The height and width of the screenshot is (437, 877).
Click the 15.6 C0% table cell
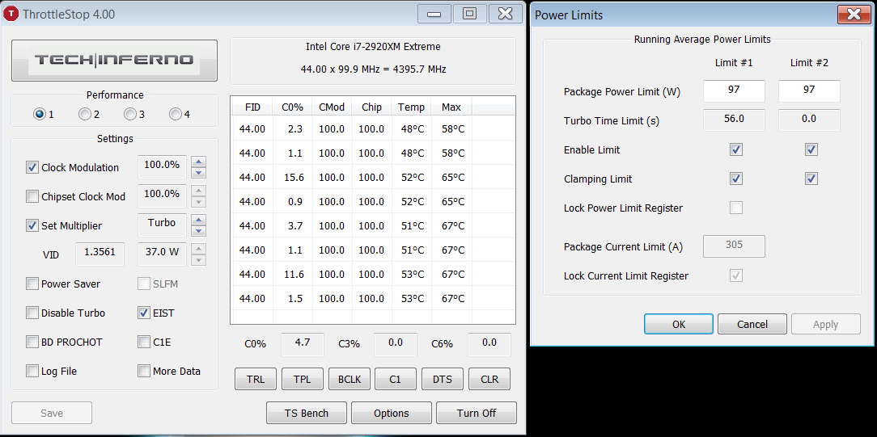294,177
